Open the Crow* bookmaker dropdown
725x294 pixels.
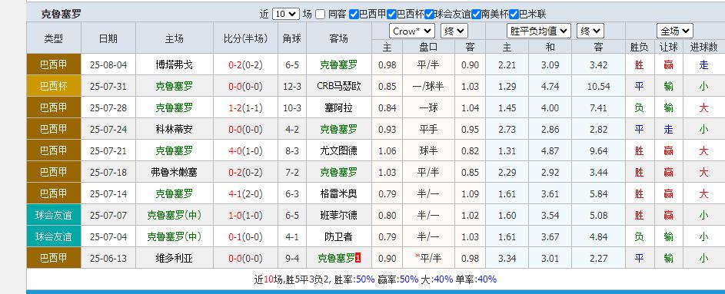(412, 31)
